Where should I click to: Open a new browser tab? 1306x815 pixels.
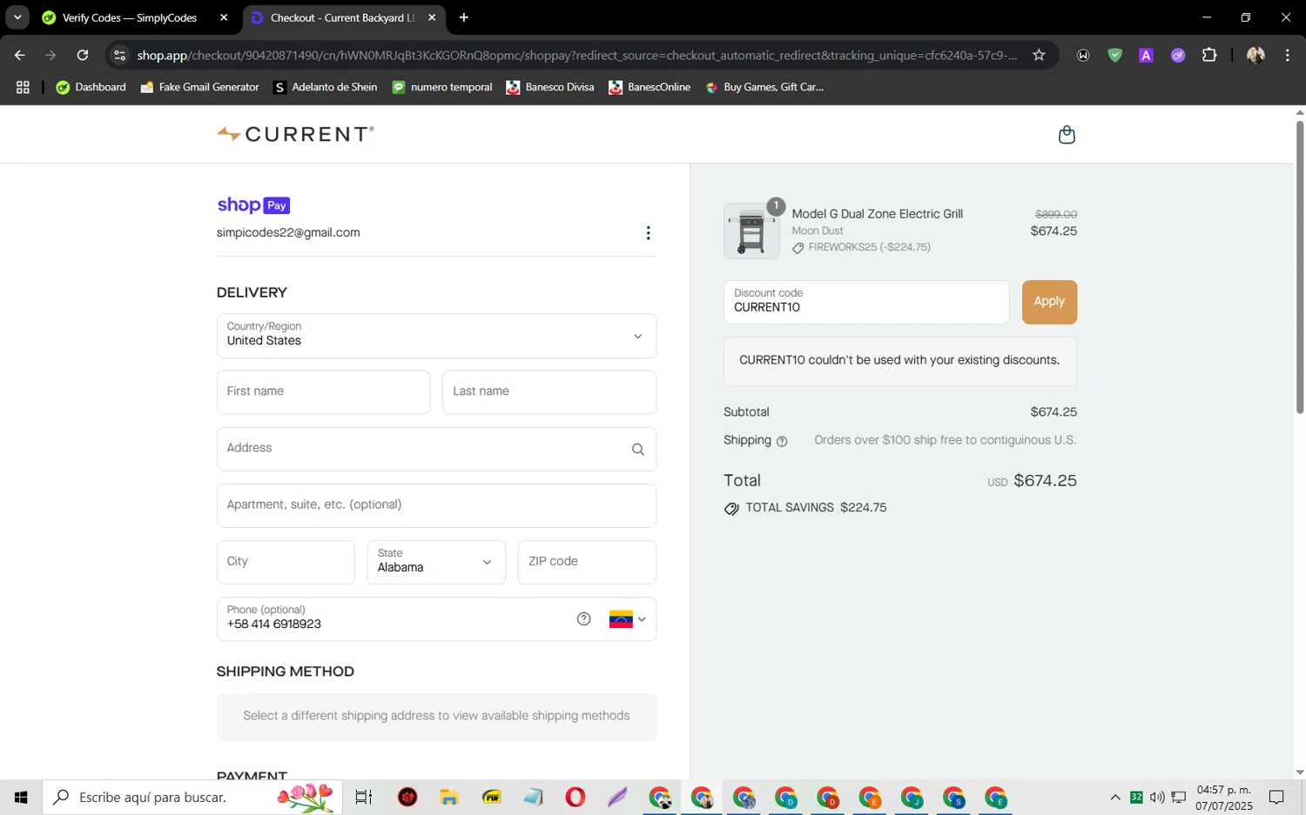464,17
